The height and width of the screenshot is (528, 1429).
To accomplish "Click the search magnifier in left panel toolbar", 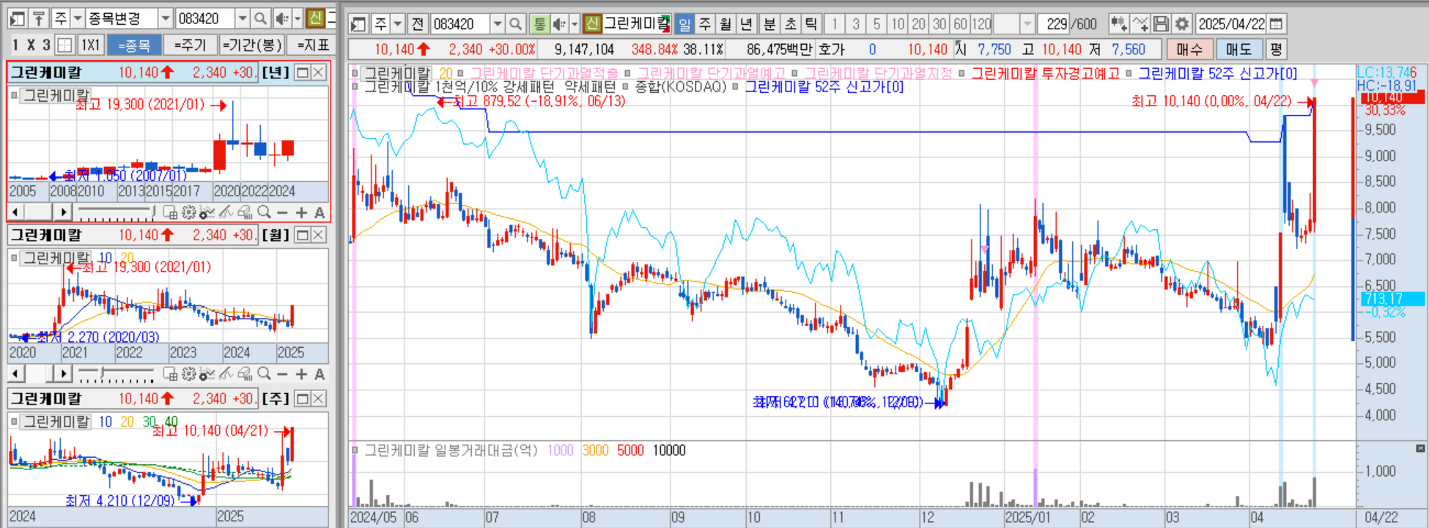I will (260, 18).
